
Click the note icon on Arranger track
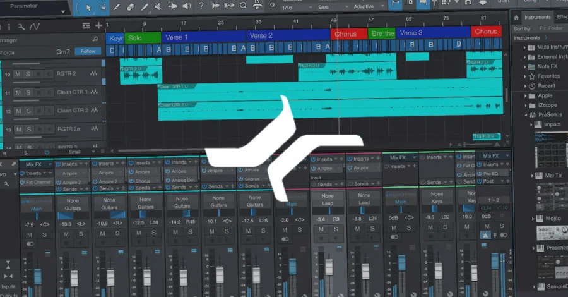(x=95, y=39)
